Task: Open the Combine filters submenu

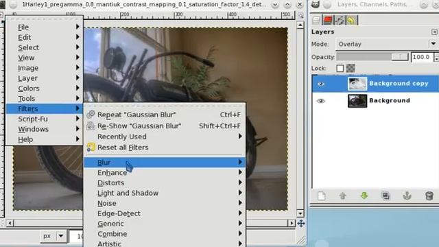Action: (x=165, y=234)
